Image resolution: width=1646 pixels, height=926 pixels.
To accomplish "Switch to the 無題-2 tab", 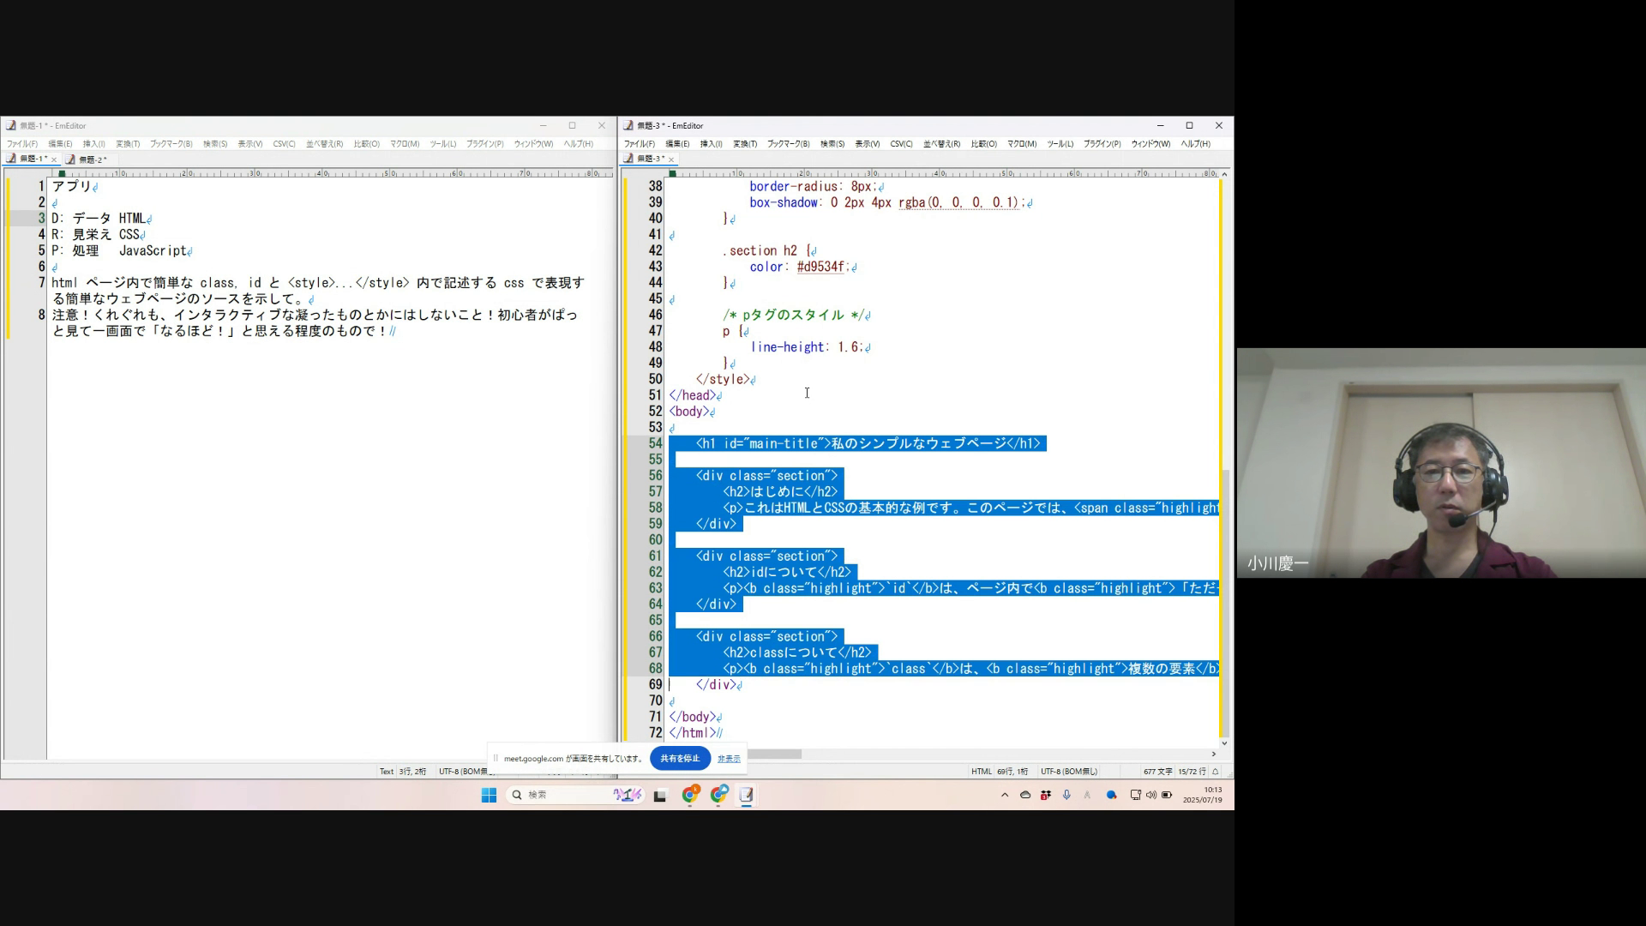I will click(x=92, y=159).
